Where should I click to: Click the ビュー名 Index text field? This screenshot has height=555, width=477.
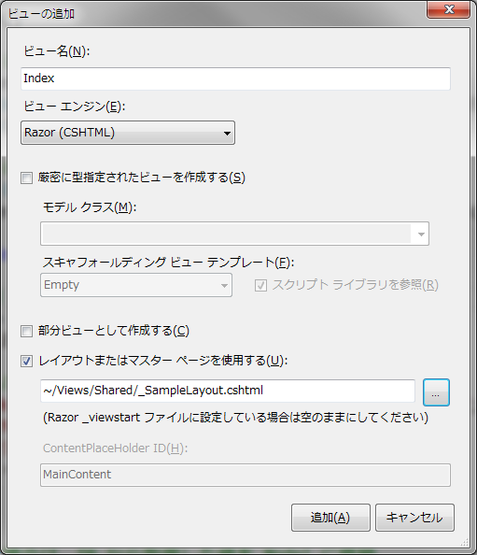coord(235,78)
